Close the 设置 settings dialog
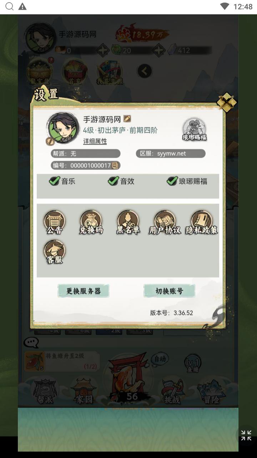The height and width of the screenshot is (458, 257). click(227, 103)
